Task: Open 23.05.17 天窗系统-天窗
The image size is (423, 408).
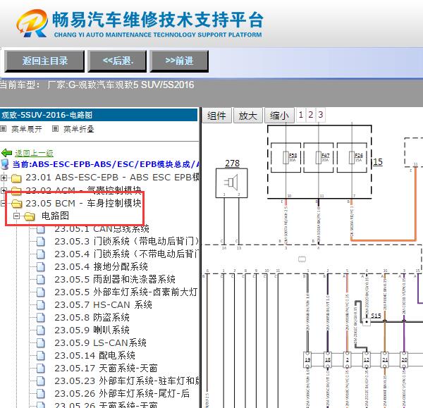Action: click(106, 368)
